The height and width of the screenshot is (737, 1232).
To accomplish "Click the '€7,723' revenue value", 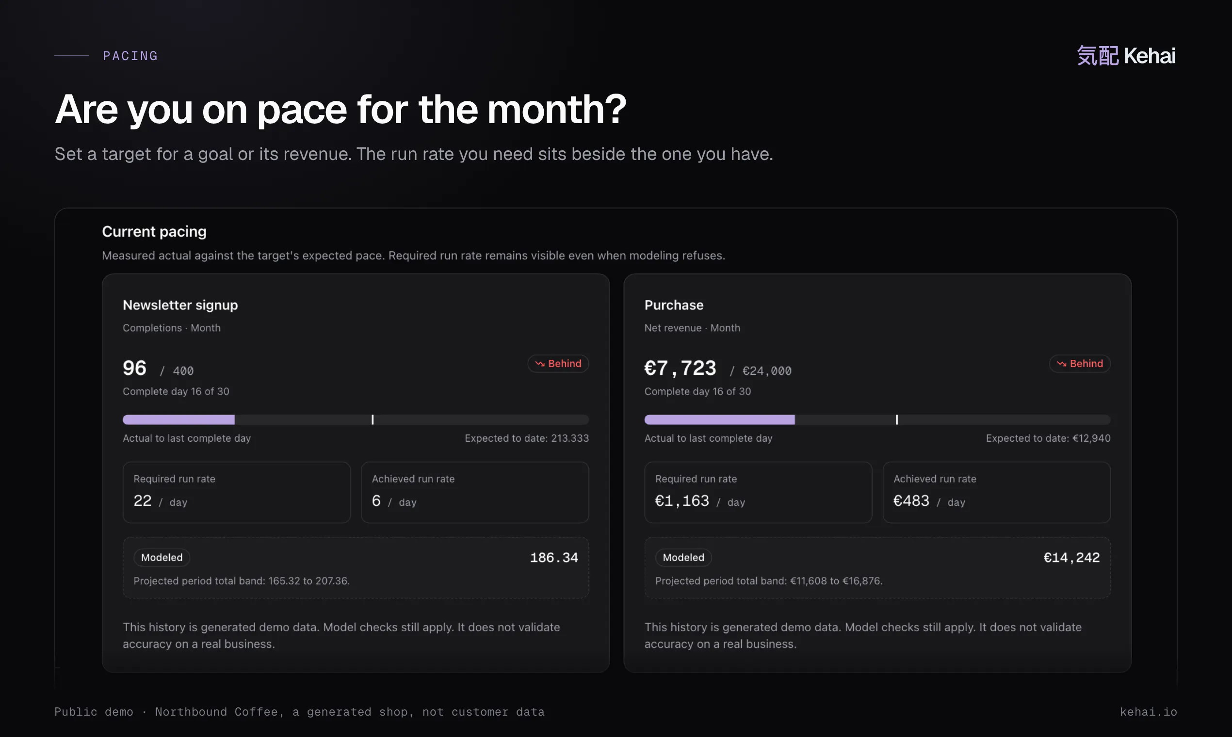I will [x=680, y=368].
